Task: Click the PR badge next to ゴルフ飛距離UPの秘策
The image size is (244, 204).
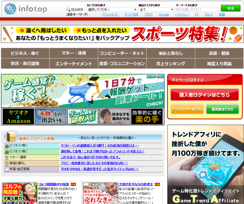Action: 73,185
